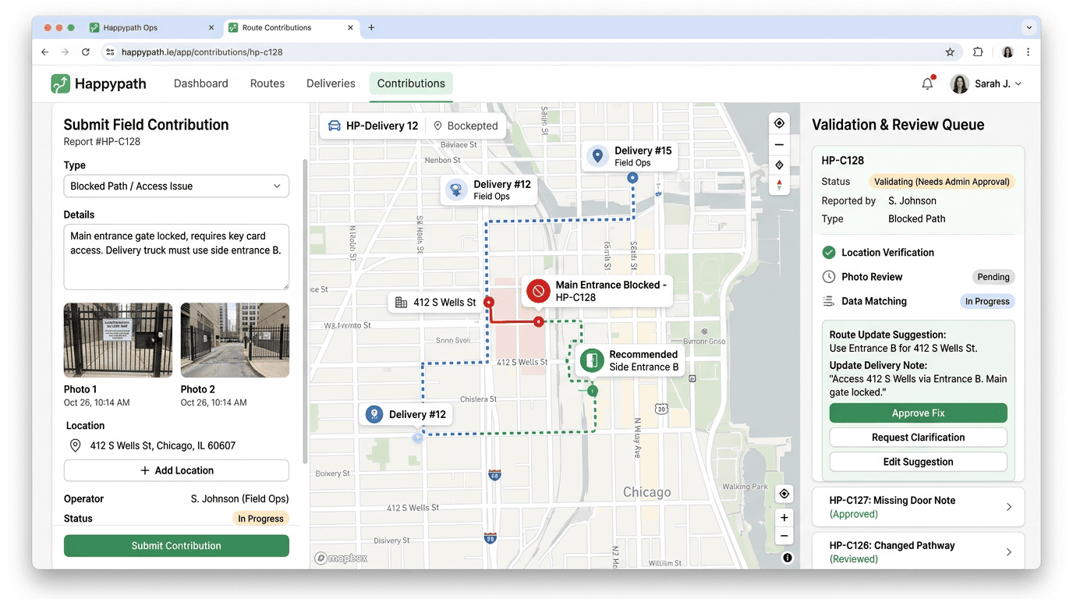Click the Recommended Side Entrance B door icon
This screenshot has height=599, width=1073.
[592, 360]
